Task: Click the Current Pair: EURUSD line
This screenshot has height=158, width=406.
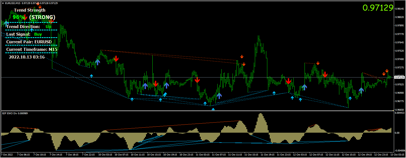Action: [29, 42]
